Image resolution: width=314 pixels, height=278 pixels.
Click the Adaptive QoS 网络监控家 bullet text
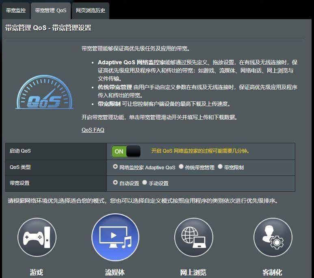coord(197,70)
